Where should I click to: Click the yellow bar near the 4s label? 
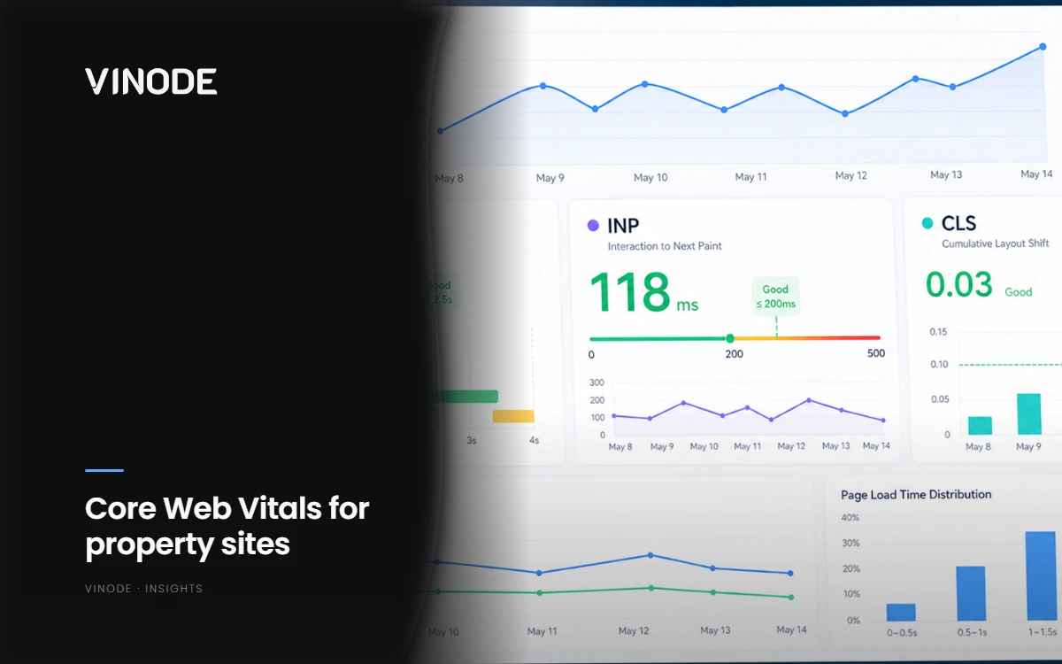(513, 416)
